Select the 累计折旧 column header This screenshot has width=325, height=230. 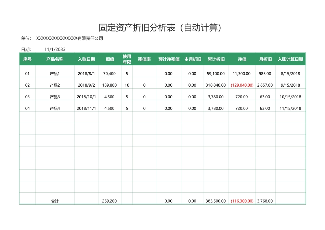[216, 59]
